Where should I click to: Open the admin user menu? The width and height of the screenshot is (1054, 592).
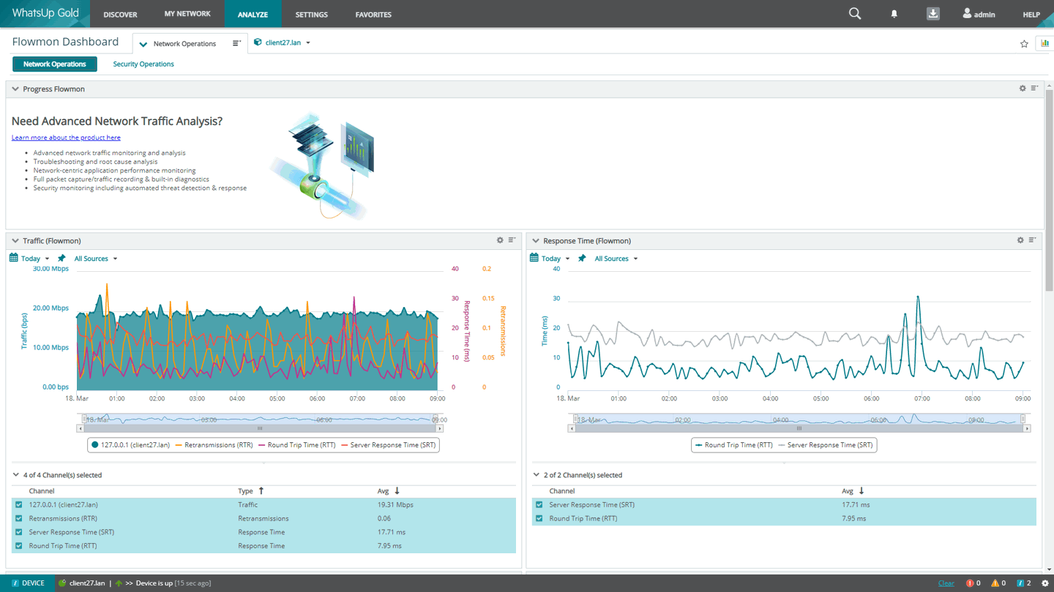[x=979, y=14]
